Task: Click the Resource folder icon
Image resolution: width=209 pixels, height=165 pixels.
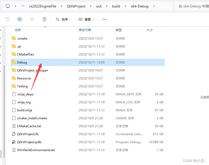Action: [x=14, y=78]
